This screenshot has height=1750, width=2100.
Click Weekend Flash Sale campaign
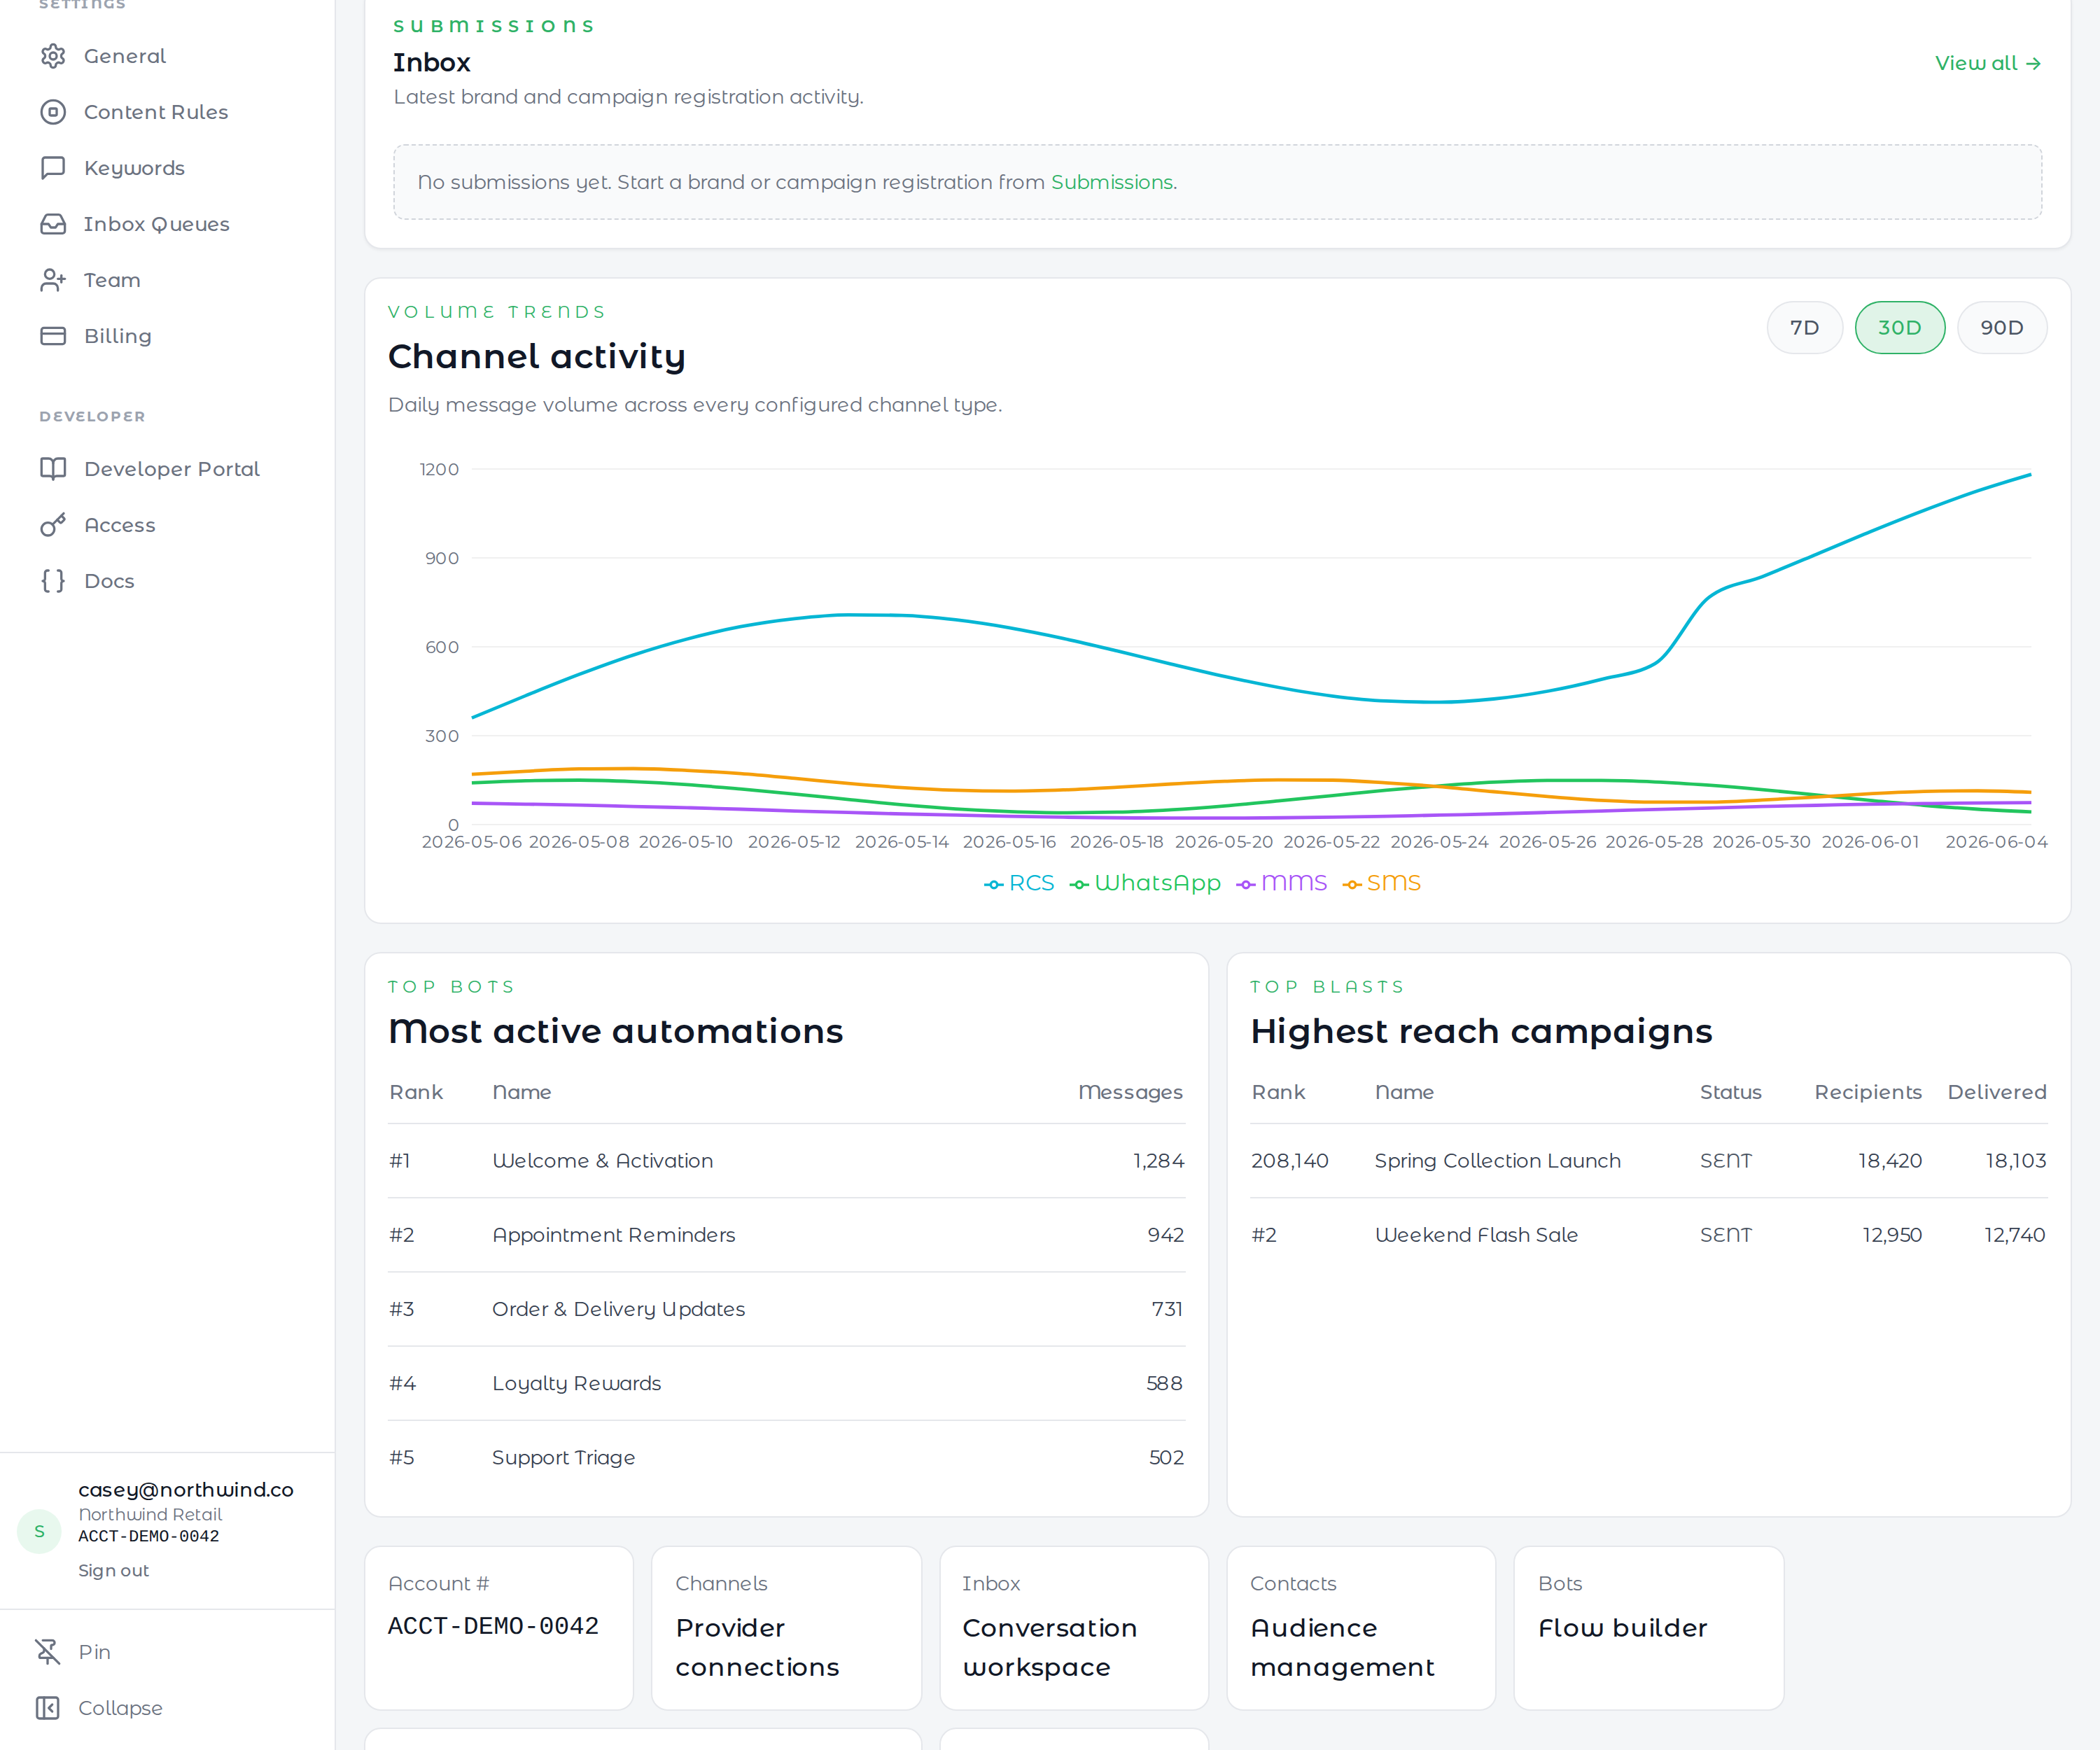point(1476,1235)
